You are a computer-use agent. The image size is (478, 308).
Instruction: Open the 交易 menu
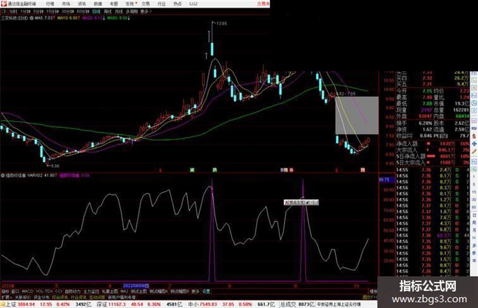(x=146, y=4)
